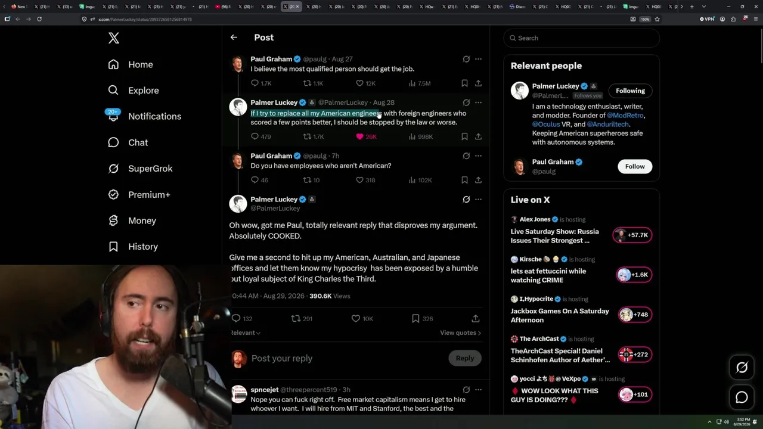
Task: View analytics showing 7.5M views
Action: [420, 83]
